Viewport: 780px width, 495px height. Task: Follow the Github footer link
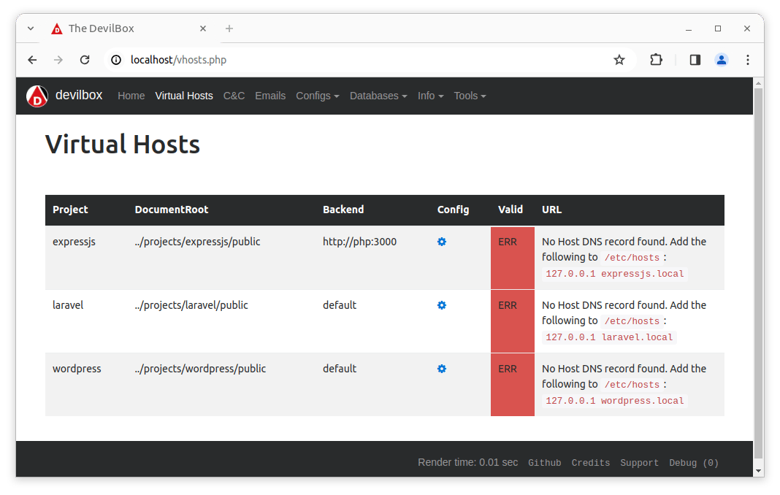point(545,463)
